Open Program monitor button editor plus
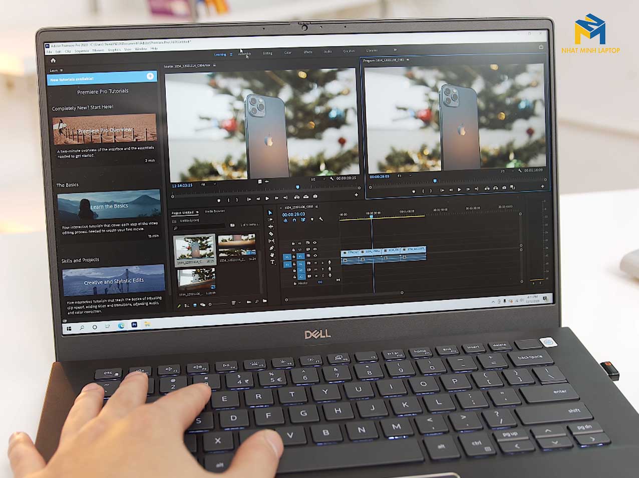The height and width of the screenshot is (478, 639). (x=542, y=186)
